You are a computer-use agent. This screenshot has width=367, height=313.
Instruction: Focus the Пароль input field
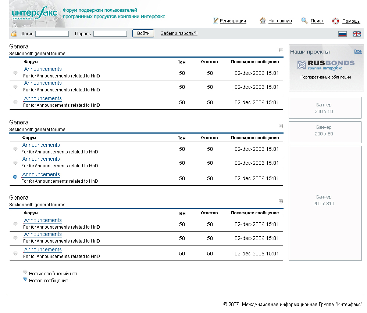click(110, 34)
